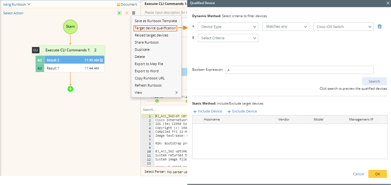Click the CLI node icon
The width and height of the screenshot is (391, 185).
click(x=35, y=50)
